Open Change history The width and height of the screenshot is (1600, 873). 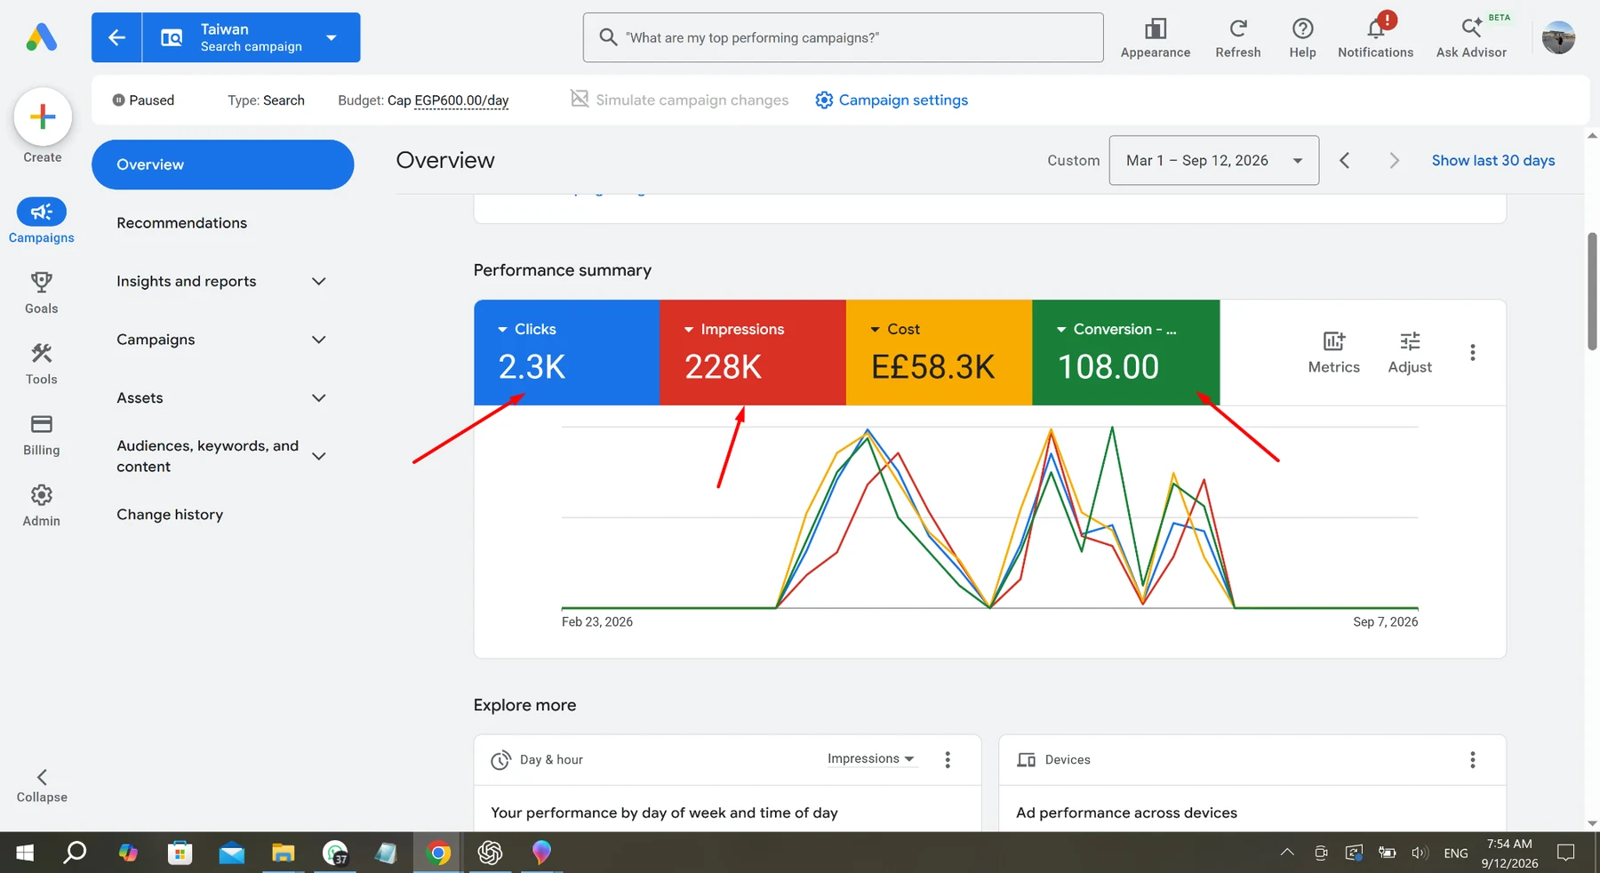pyautogui.click(x=170, y=515)
